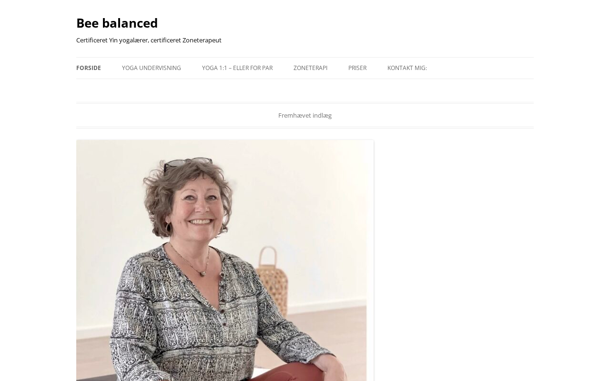Click the woman's smiling face in the image
The image size is (610, 381).
200,210
